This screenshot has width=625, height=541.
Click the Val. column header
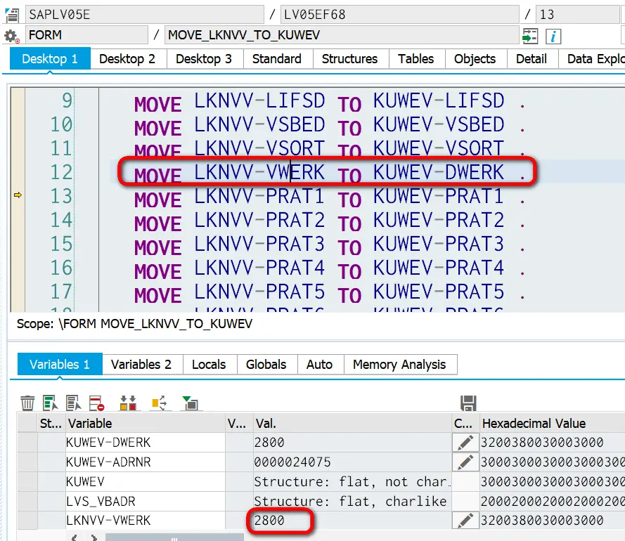point(352,423)
